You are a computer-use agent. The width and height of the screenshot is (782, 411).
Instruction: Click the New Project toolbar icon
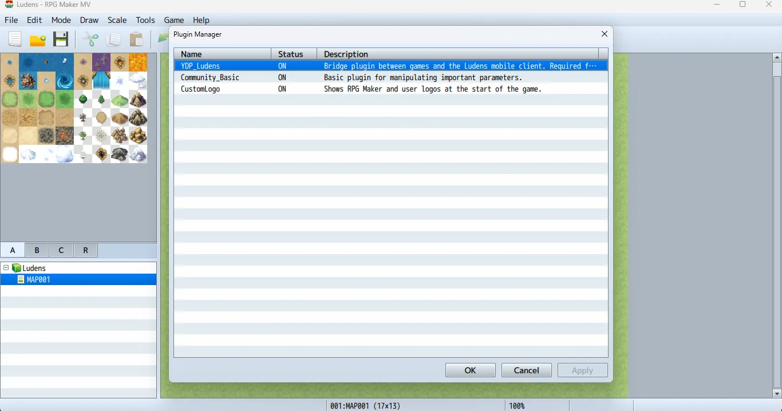point(15,39)
